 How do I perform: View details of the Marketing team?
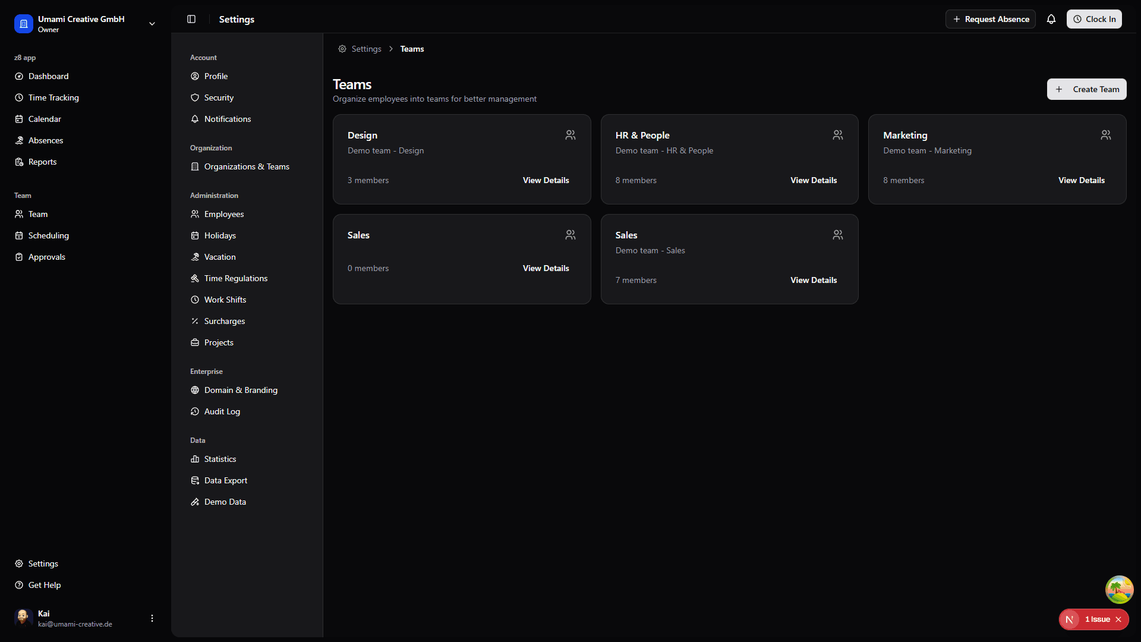coord(1081,180)
